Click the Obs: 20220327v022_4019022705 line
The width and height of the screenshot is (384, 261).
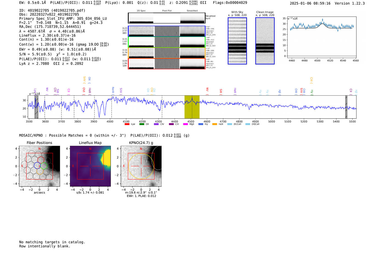49,15
